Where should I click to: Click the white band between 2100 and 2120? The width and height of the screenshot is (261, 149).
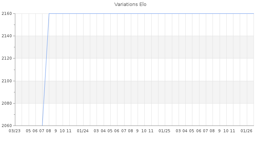(x=149, y=70)
